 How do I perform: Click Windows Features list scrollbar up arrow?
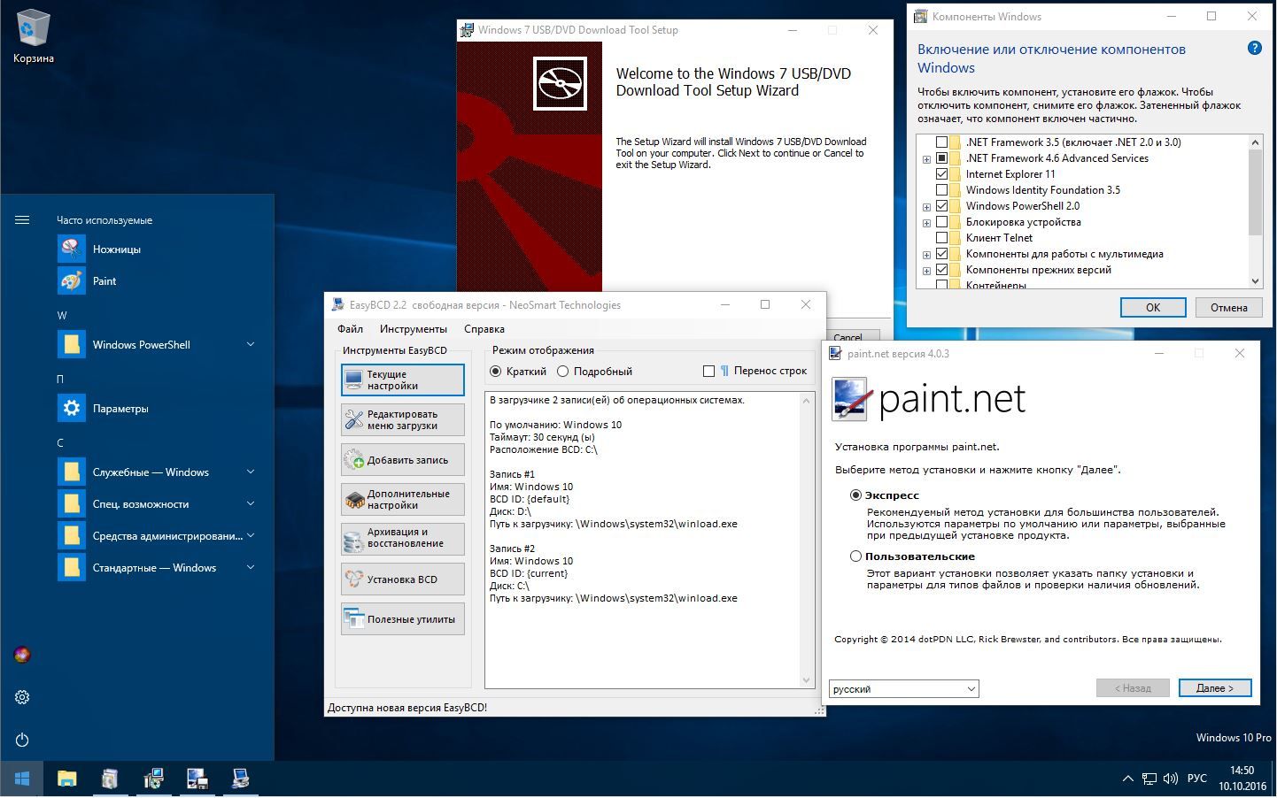(1255, 142)
